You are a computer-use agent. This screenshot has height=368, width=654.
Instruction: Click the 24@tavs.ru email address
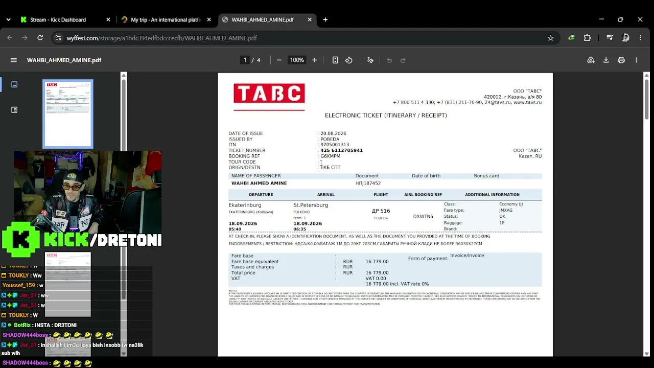(498, 102)
